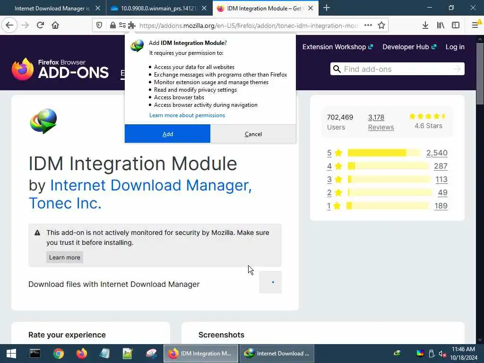Open the Windows Start menu

(11, 354)
